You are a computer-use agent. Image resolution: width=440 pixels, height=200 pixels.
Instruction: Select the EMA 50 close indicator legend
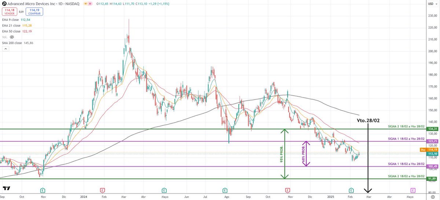point(18,31)
